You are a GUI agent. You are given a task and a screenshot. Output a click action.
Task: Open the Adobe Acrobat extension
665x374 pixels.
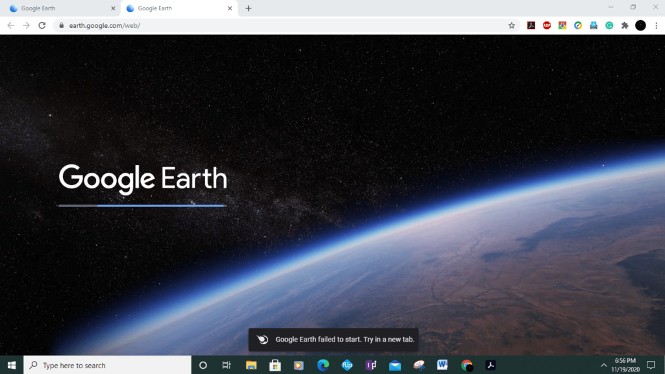tap(531, 25)
